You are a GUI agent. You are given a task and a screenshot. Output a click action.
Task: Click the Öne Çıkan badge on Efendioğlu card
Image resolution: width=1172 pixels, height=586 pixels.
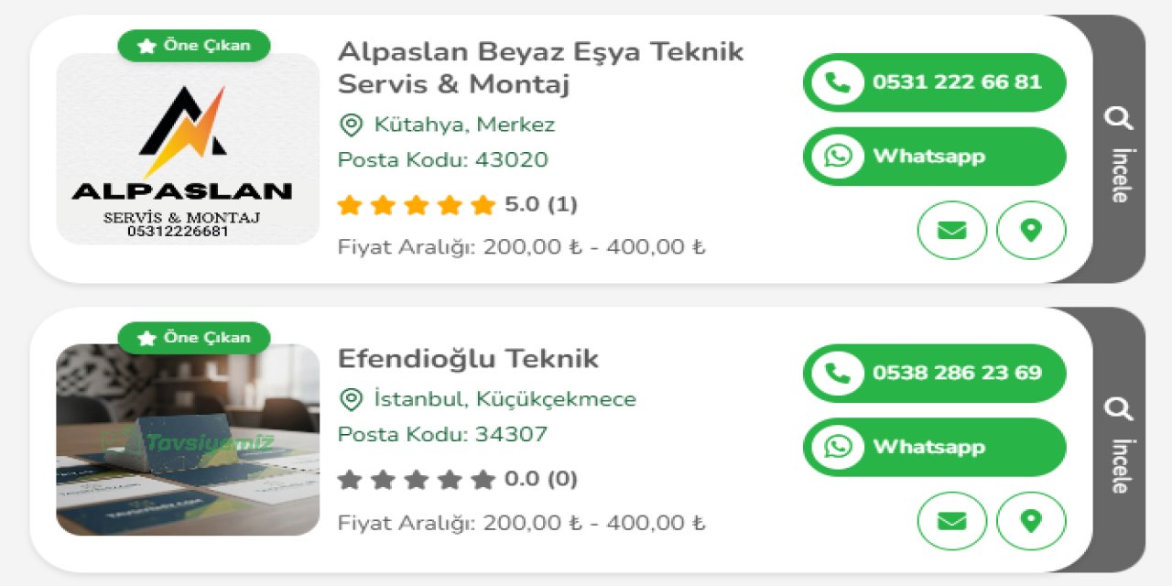192,336
